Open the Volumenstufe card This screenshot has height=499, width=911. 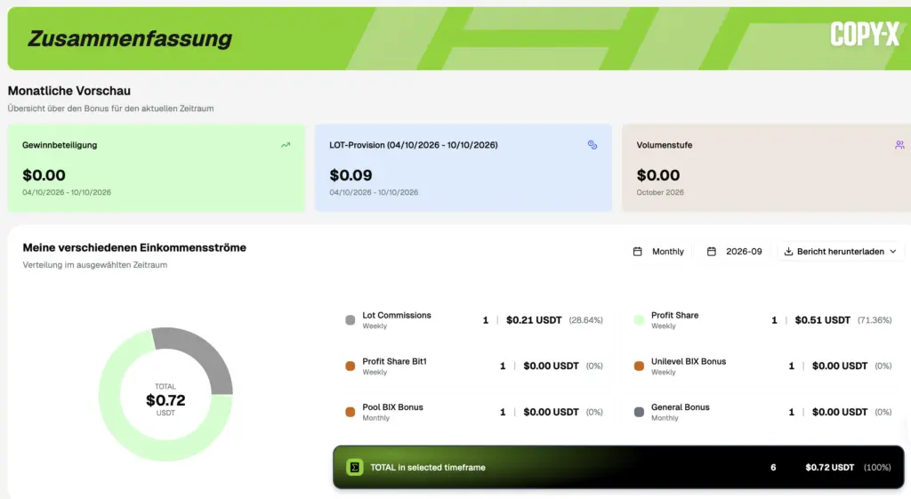click(x=766, y=168)
